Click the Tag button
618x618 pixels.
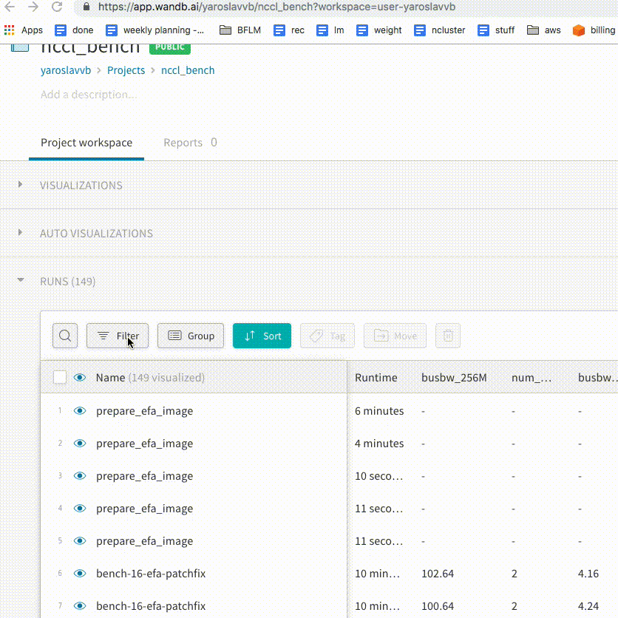pyautogui.click(x=327, y=336)
